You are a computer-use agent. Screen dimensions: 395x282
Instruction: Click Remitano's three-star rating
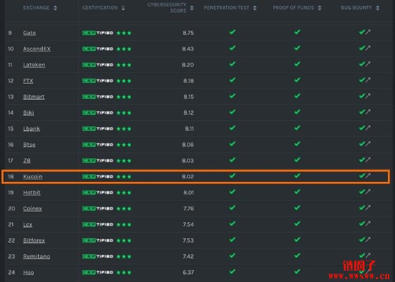coord(124,257)
